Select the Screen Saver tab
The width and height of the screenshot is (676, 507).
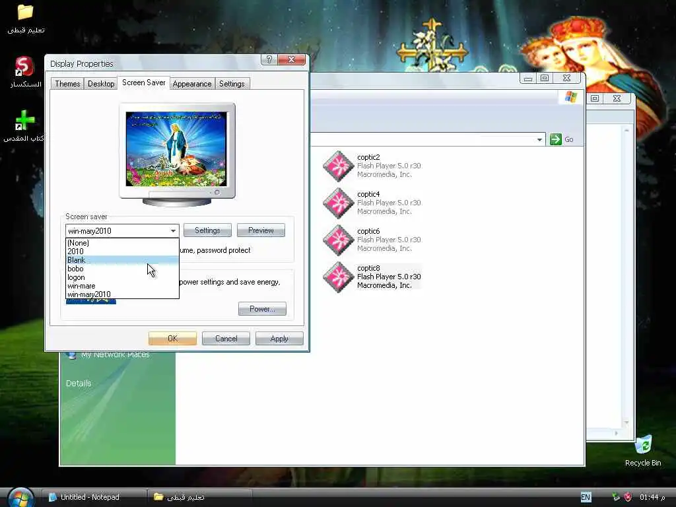pyautogui.click(x=143, y=83)
